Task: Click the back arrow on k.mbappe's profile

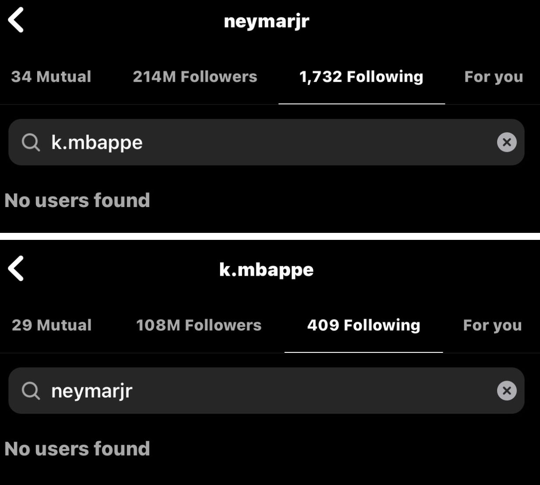Action: pos(16,269)
